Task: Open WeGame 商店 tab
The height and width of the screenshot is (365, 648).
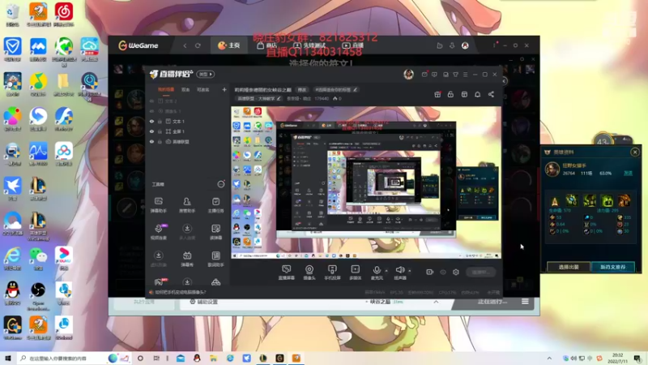Action: pos(266,45)
